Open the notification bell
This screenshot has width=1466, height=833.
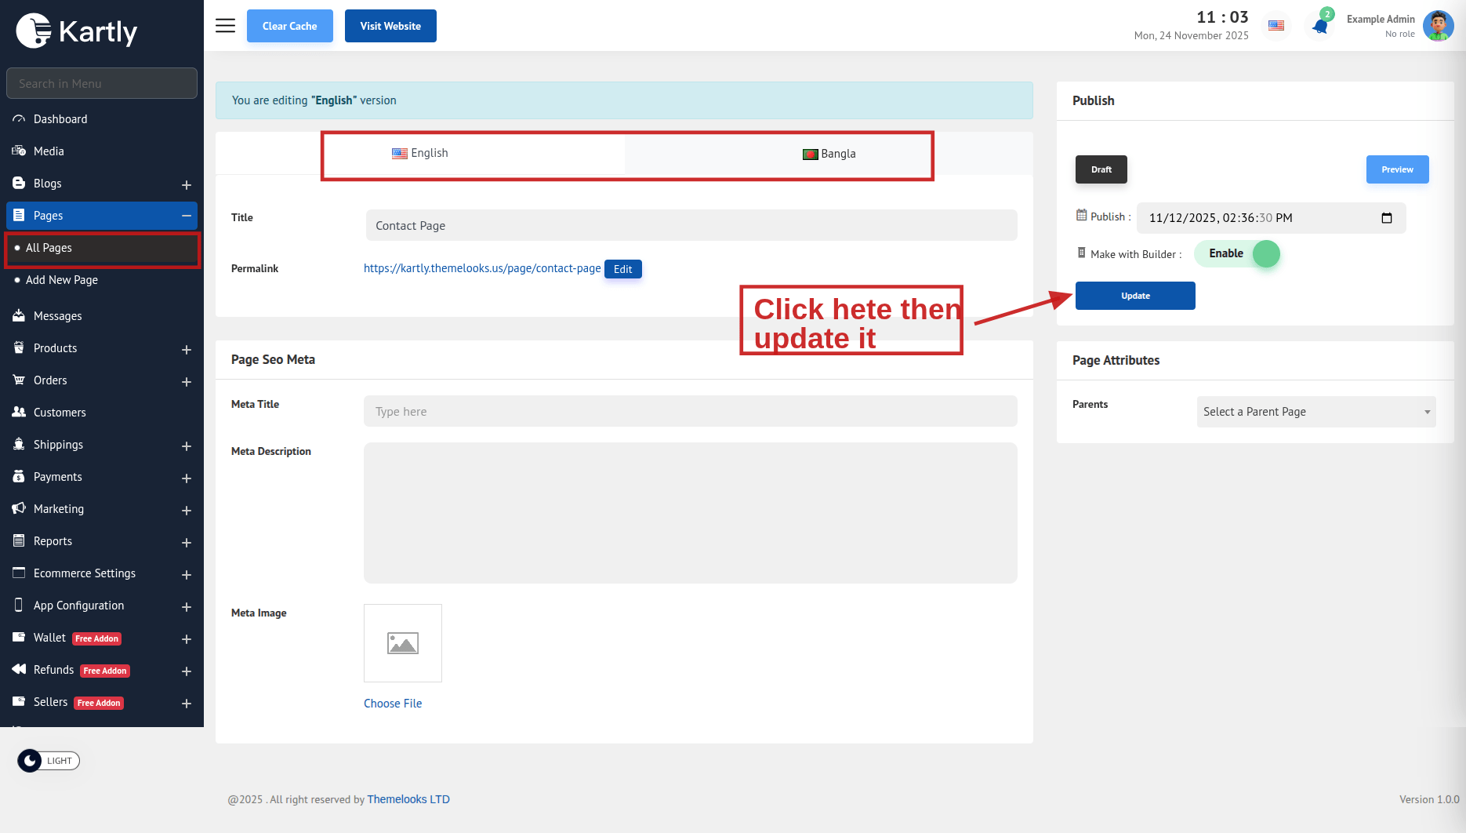1320,26
